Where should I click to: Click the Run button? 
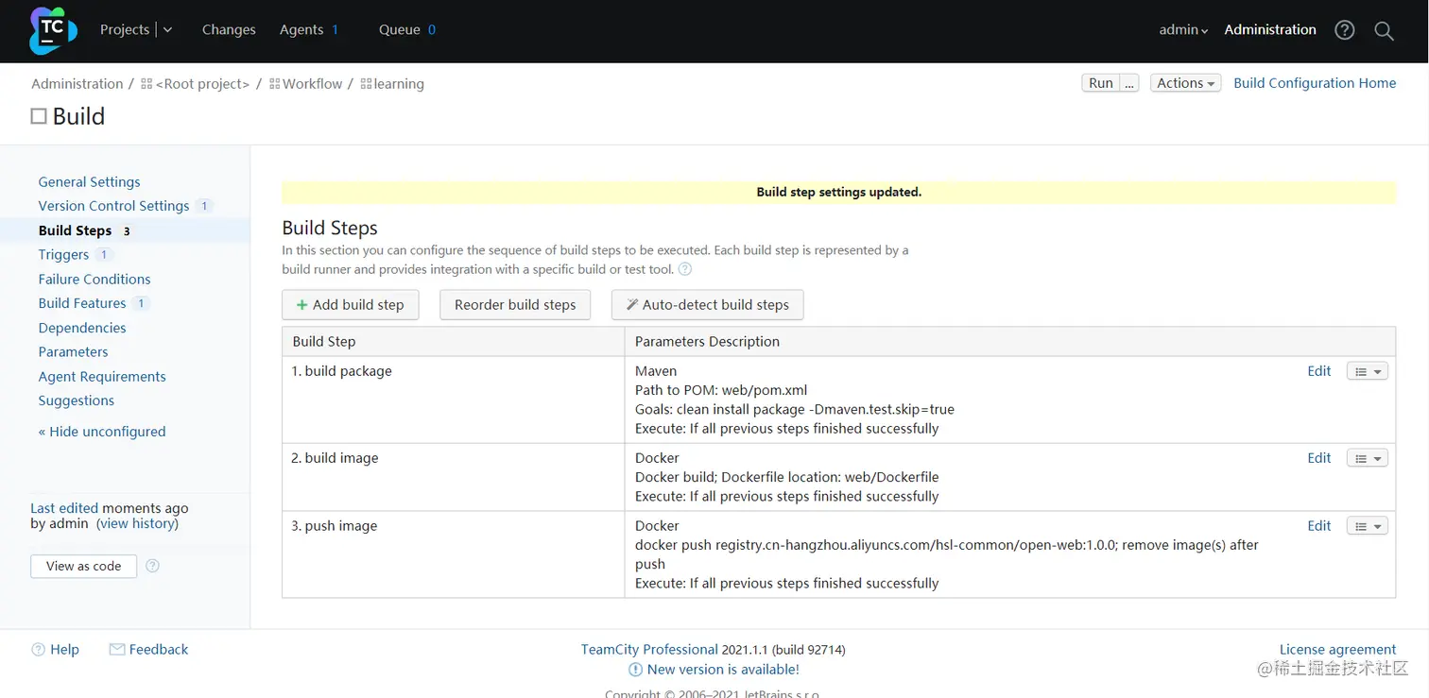point(1100,83)
